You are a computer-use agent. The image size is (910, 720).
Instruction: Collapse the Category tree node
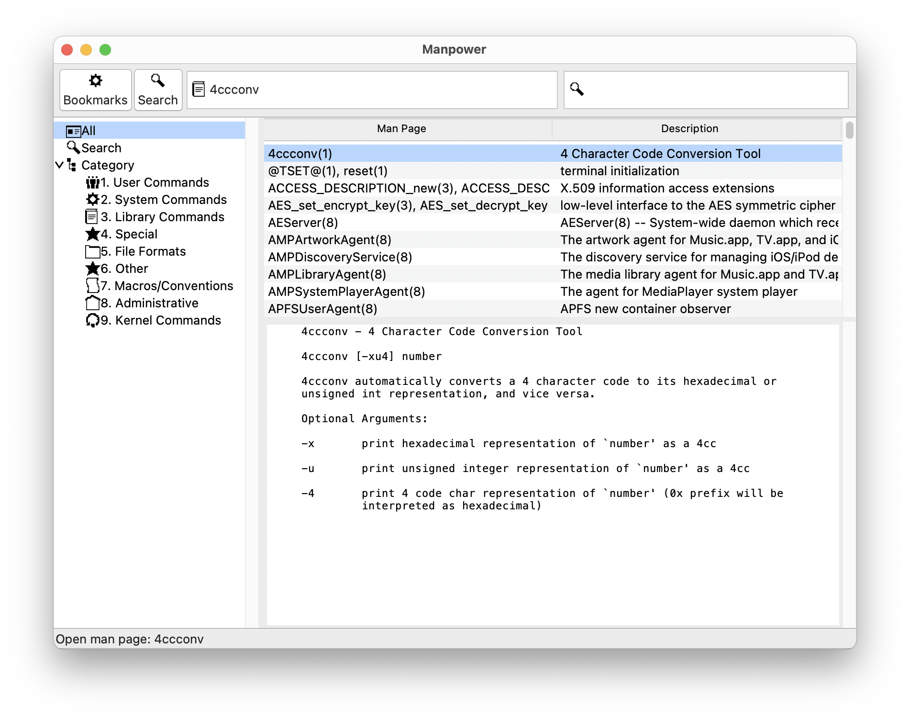point(59,165)
